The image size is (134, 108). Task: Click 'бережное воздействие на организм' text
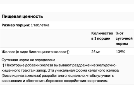(x=77, y=81)
